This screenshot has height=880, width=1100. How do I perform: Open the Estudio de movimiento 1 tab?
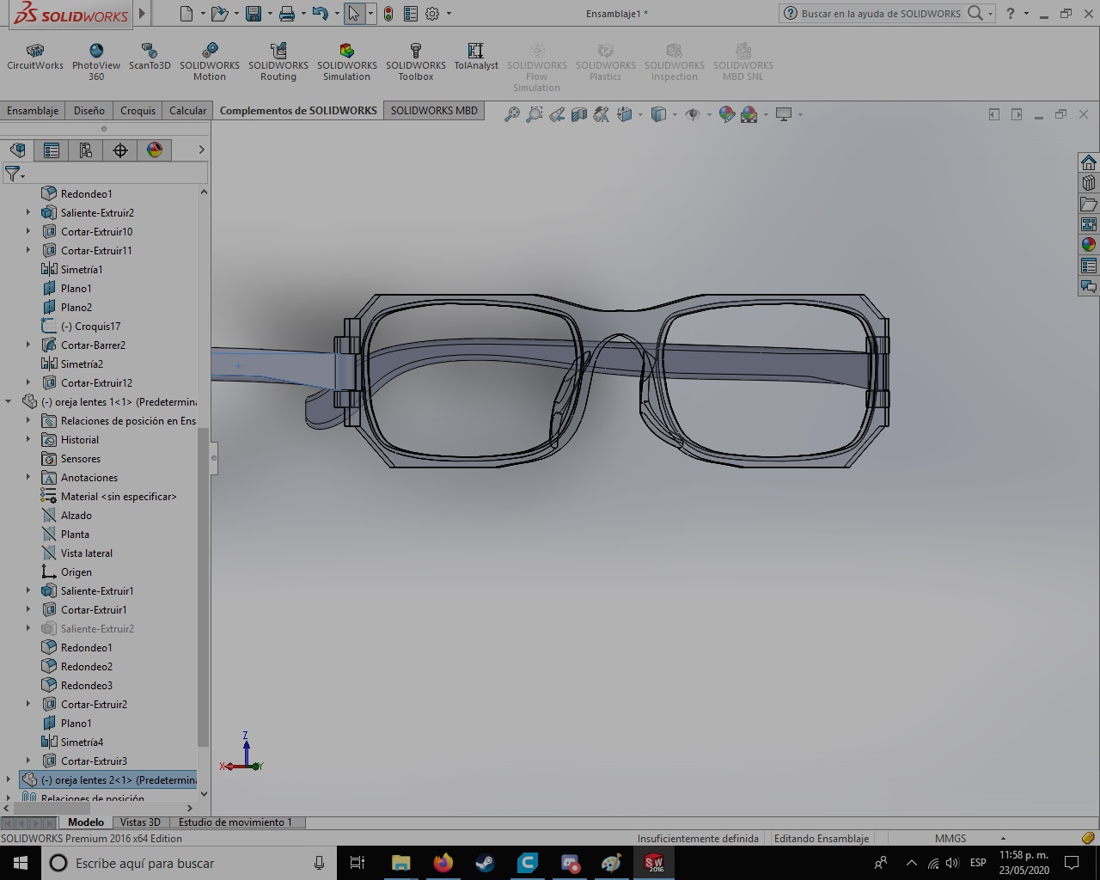point(235,822)
